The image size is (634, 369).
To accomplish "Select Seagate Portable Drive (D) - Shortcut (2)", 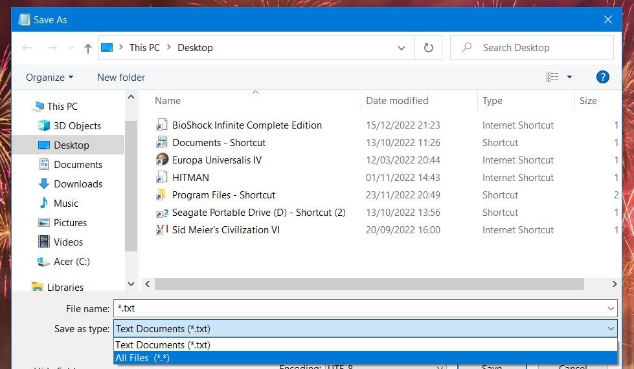I will point(259,213).
